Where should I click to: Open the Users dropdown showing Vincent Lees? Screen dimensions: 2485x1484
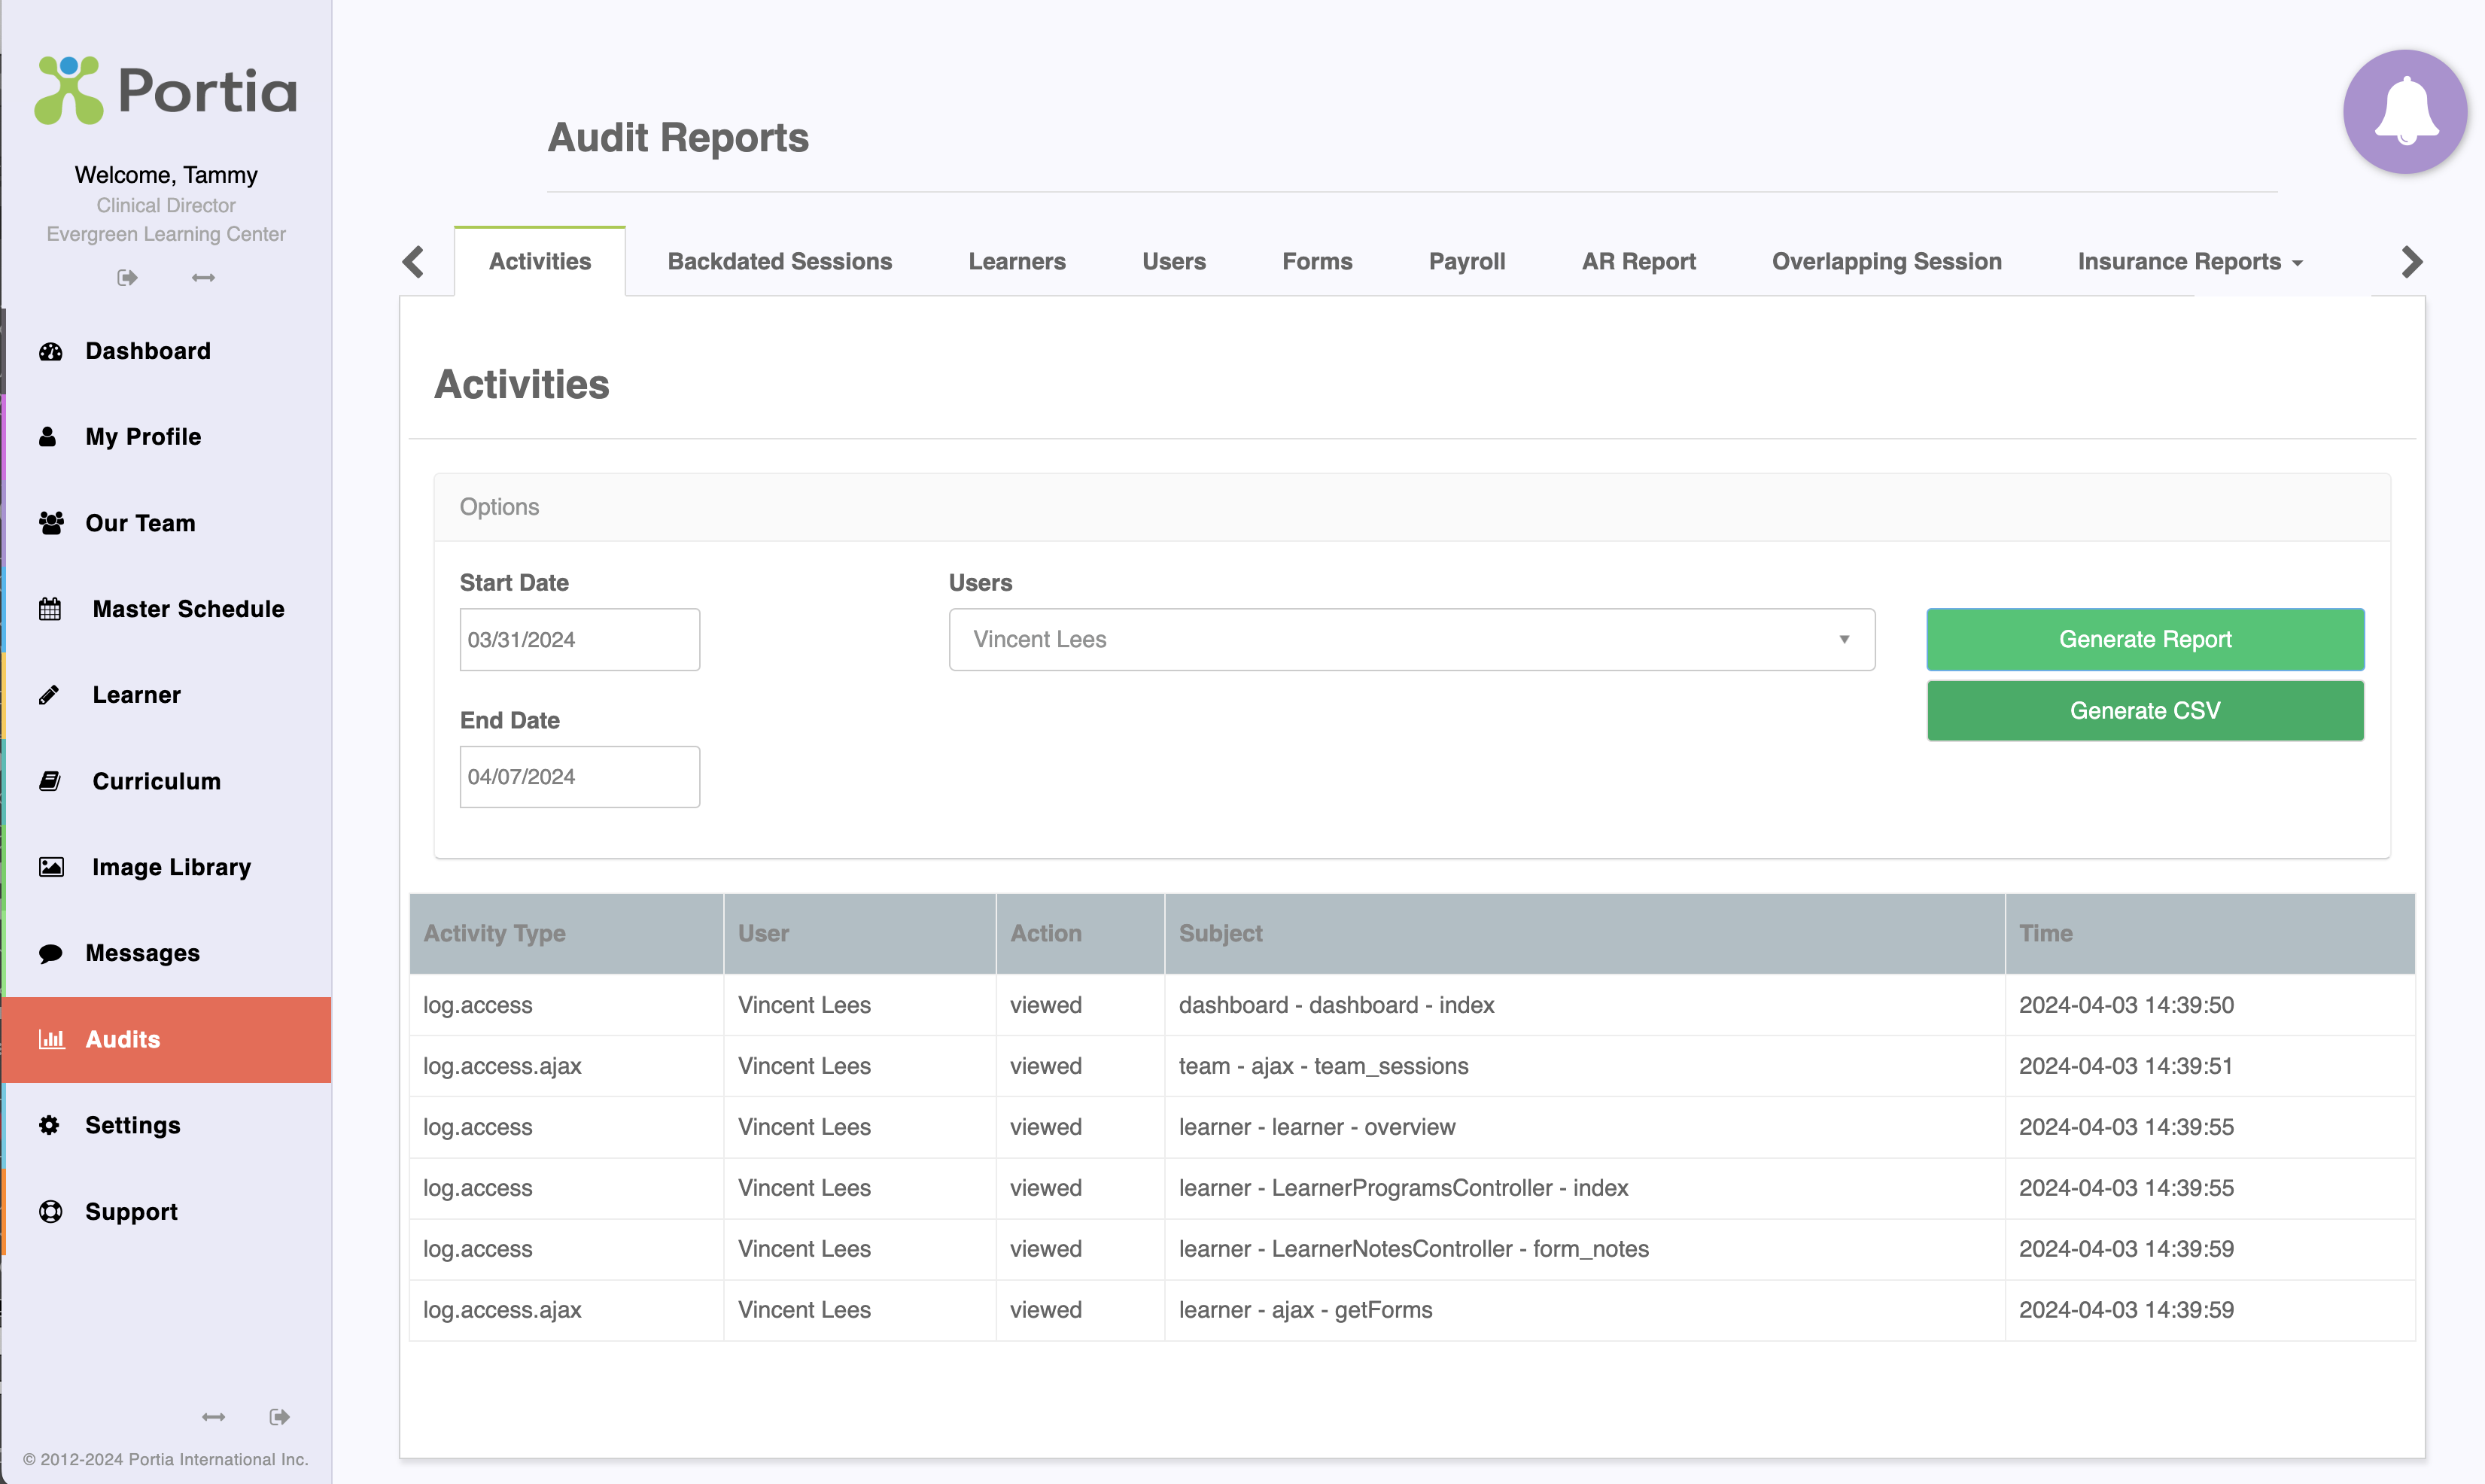point(1411,640)
